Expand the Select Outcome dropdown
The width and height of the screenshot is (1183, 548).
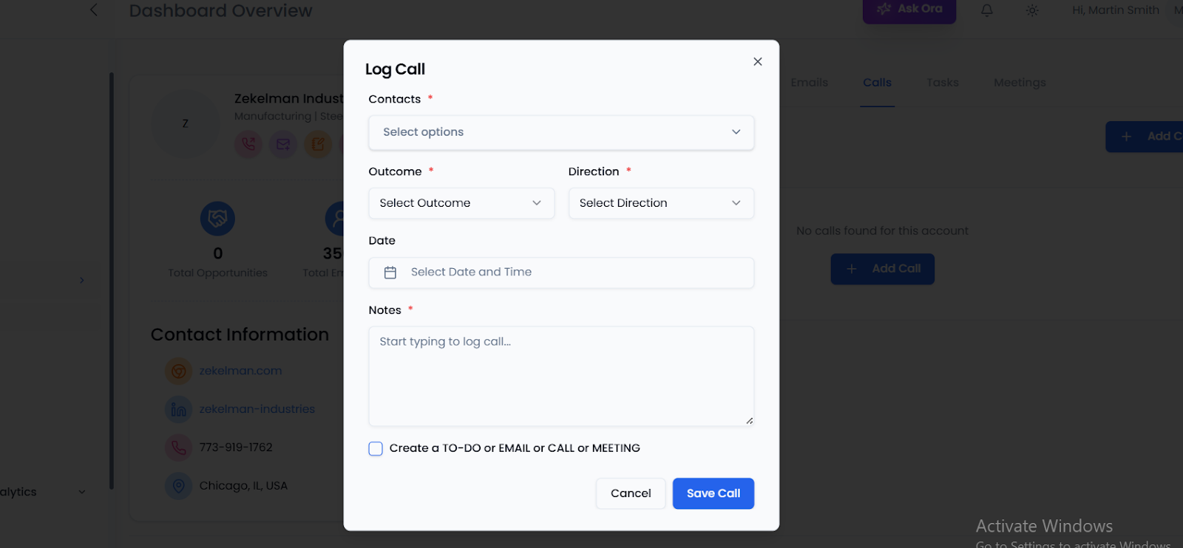(x=461, y=203)
